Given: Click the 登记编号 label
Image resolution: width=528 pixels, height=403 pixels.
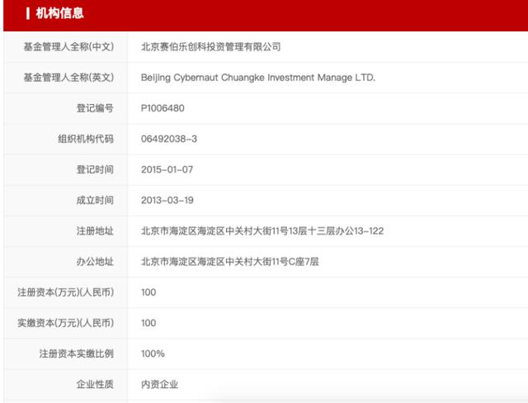Looking at the screenshot, I should (x=95, y=108).
